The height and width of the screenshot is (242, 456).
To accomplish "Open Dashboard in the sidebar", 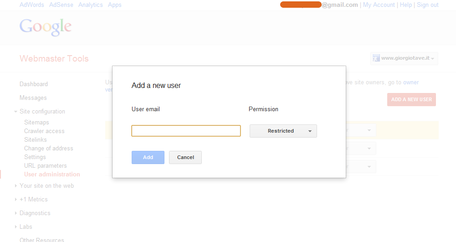I will [x=34, y=84].
